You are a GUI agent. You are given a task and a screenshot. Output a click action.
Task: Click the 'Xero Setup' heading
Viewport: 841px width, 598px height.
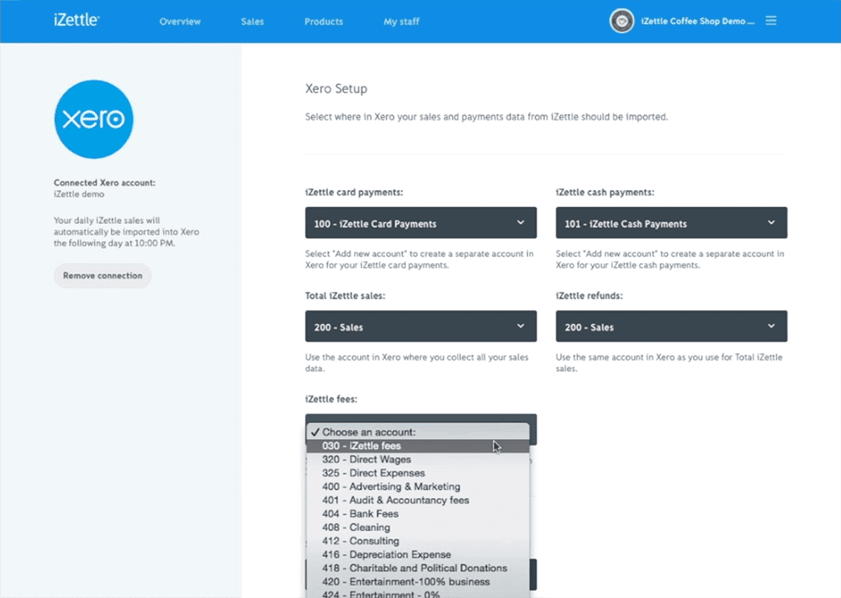coord(336,88)
